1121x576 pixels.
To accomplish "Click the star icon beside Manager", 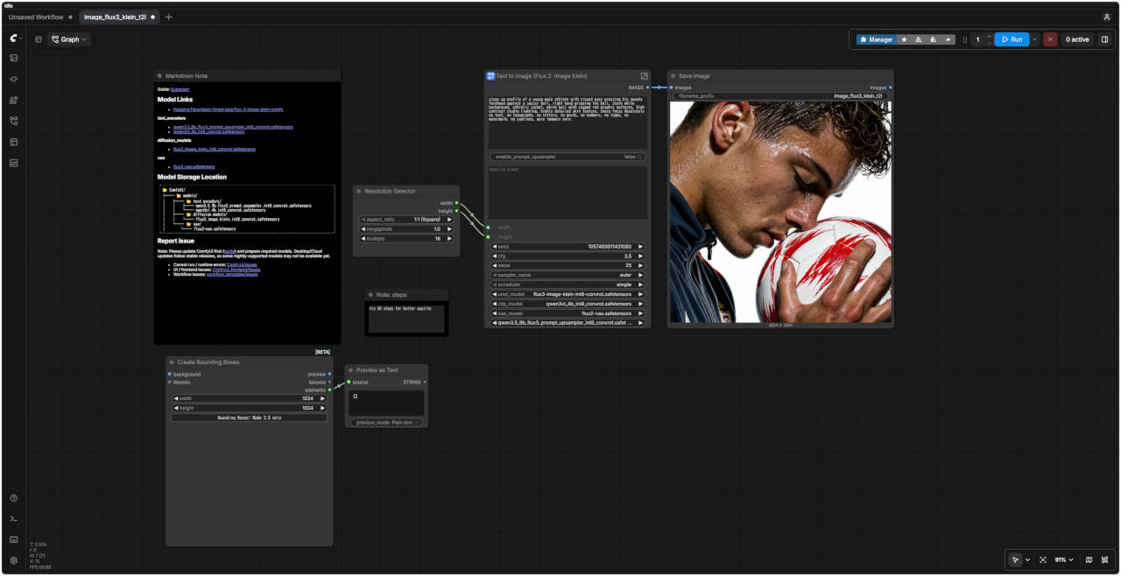I will click(905, 39).
